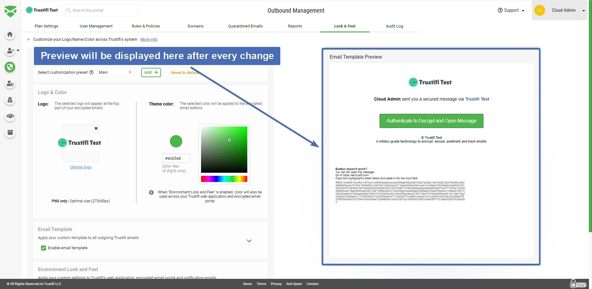Open the Cloud Admin account dropdown
The image size is (592, 289).
click(x=583, y=10)
